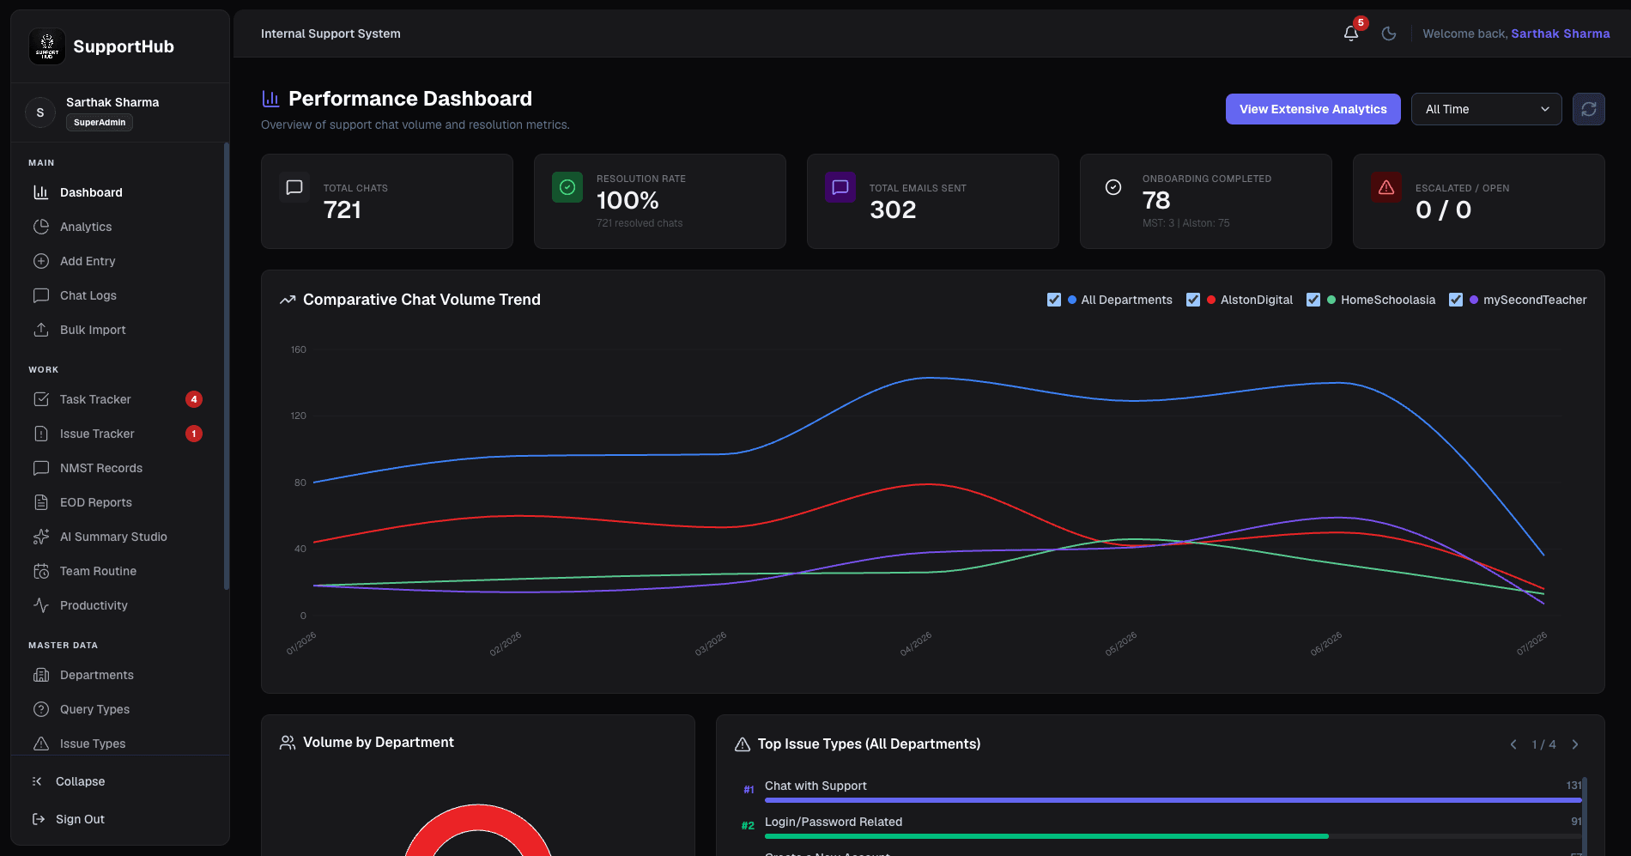Viewport: 1631px width, 856px height.
Task: Click the blue All Departments legend dot
Action: click(1072, 300)
